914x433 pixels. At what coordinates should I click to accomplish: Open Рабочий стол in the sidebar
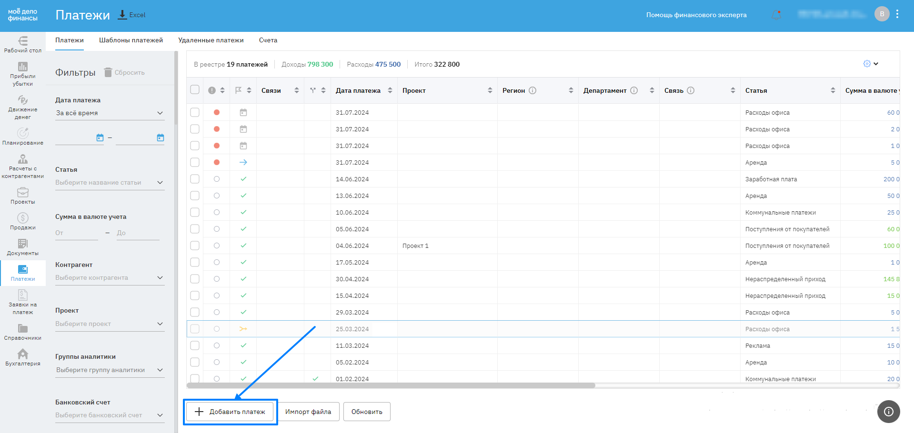[22, 44]
